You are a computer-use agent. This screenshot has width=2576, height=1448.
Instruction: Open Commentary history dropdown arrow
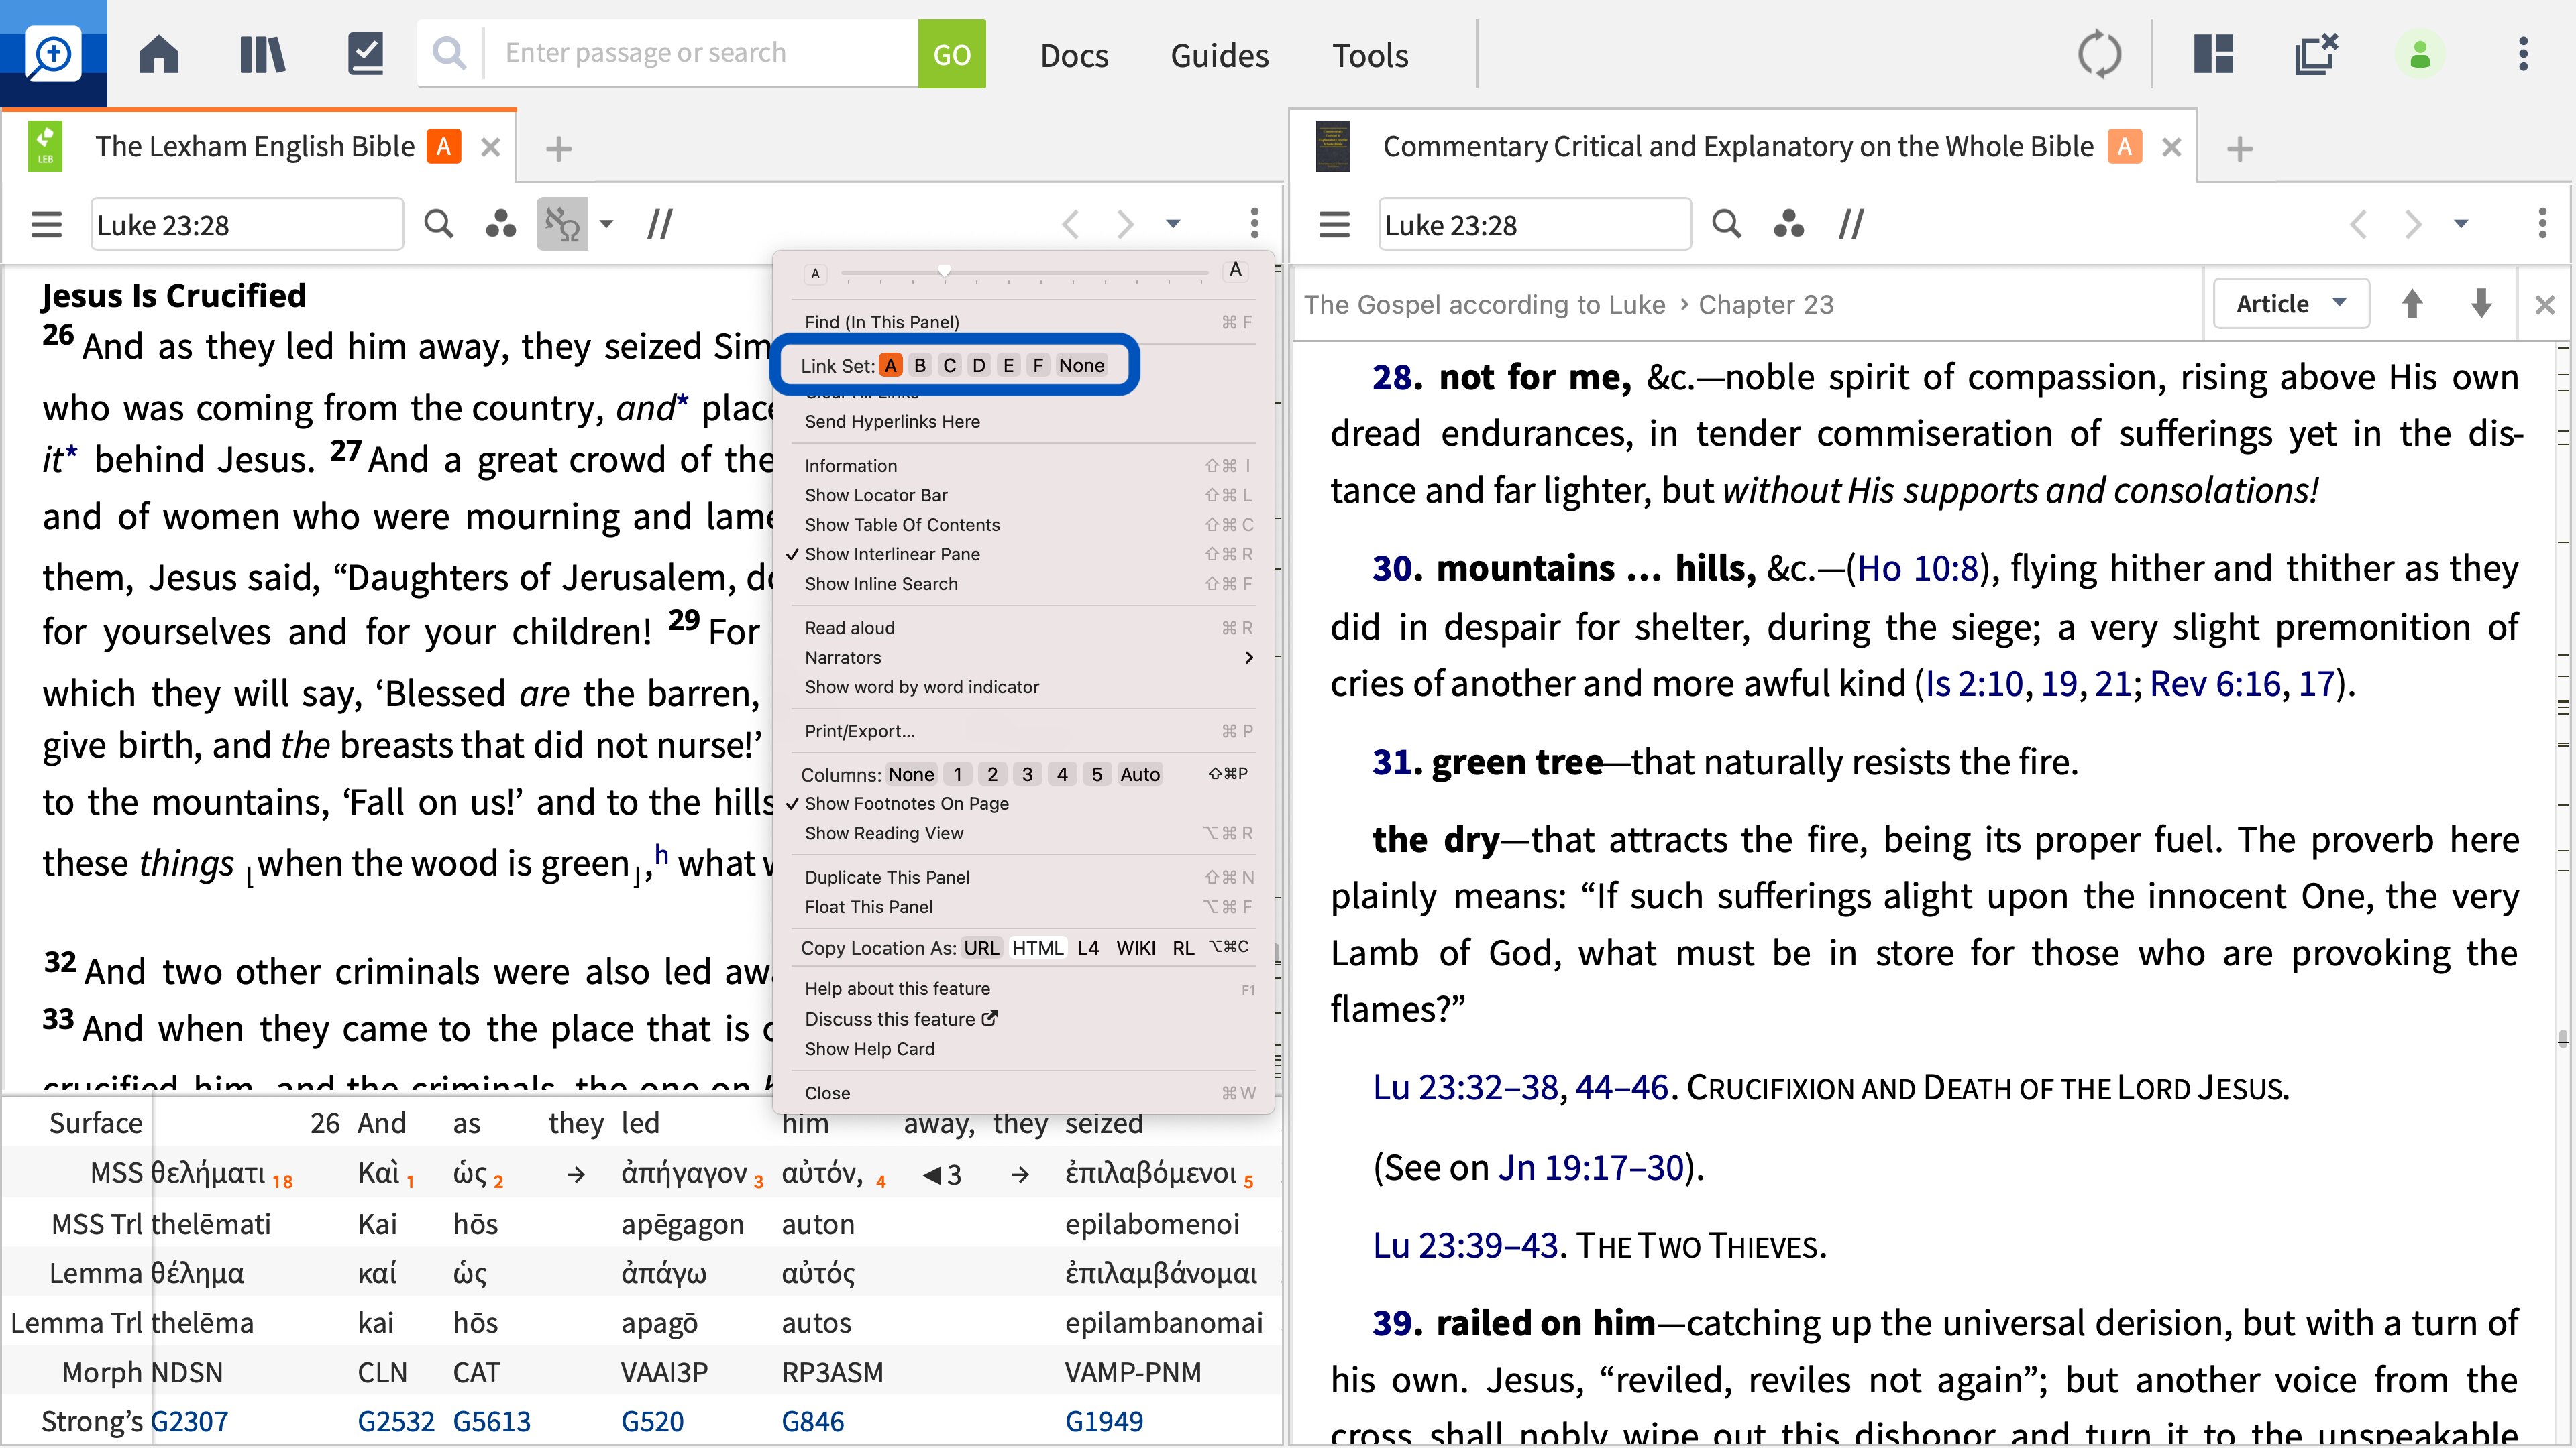2461,224
